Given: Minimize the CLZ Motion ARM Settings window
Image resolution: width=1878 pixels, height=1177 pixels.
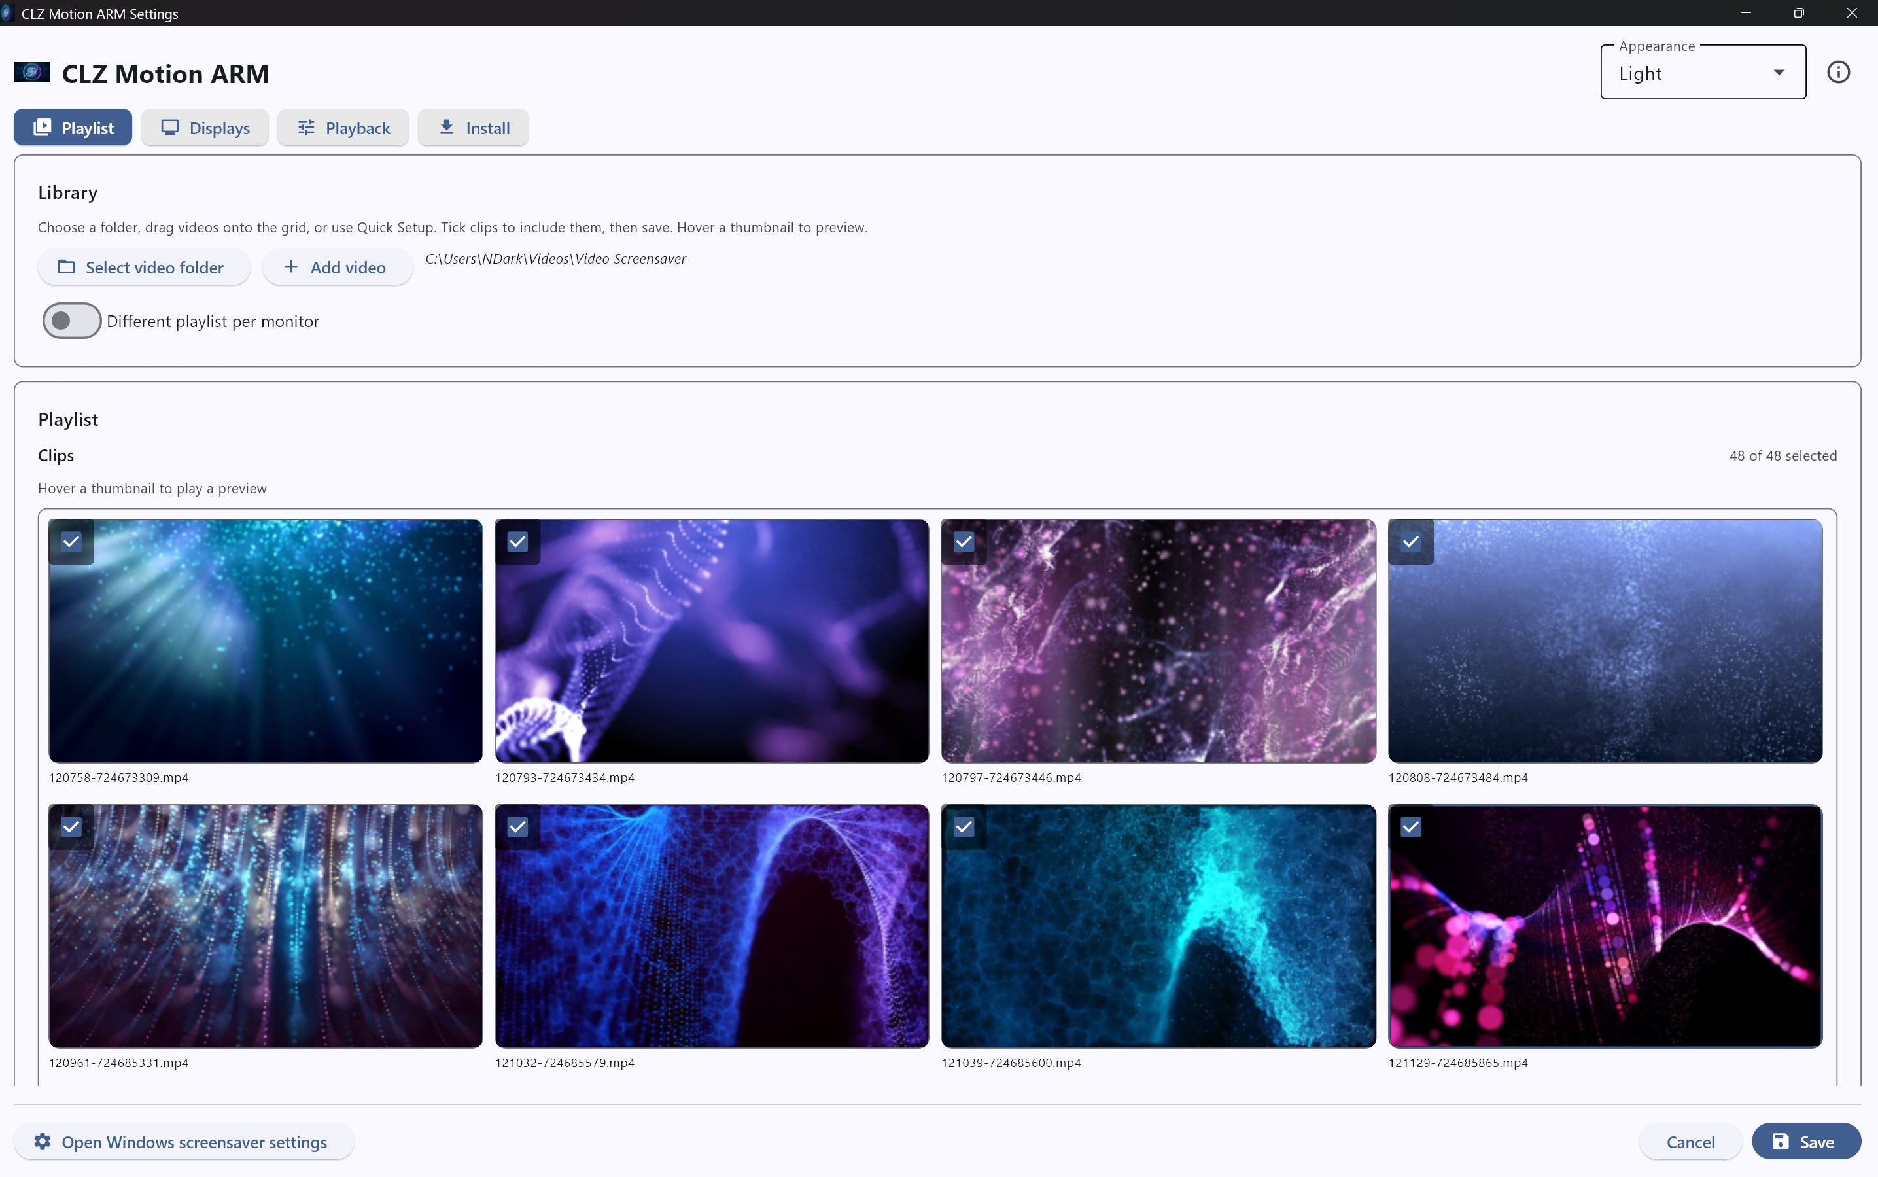Looking at the screenshot, I should tap(1746, 13).
